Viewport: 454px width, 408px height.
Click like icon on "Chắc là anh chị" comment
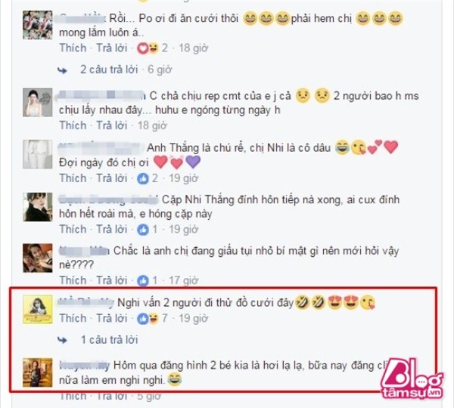(143, 280)
